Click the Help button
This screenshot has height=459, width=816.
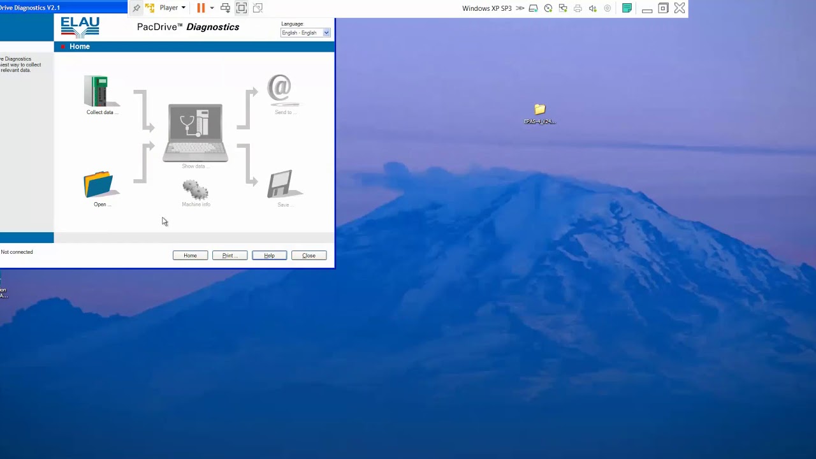269,255
